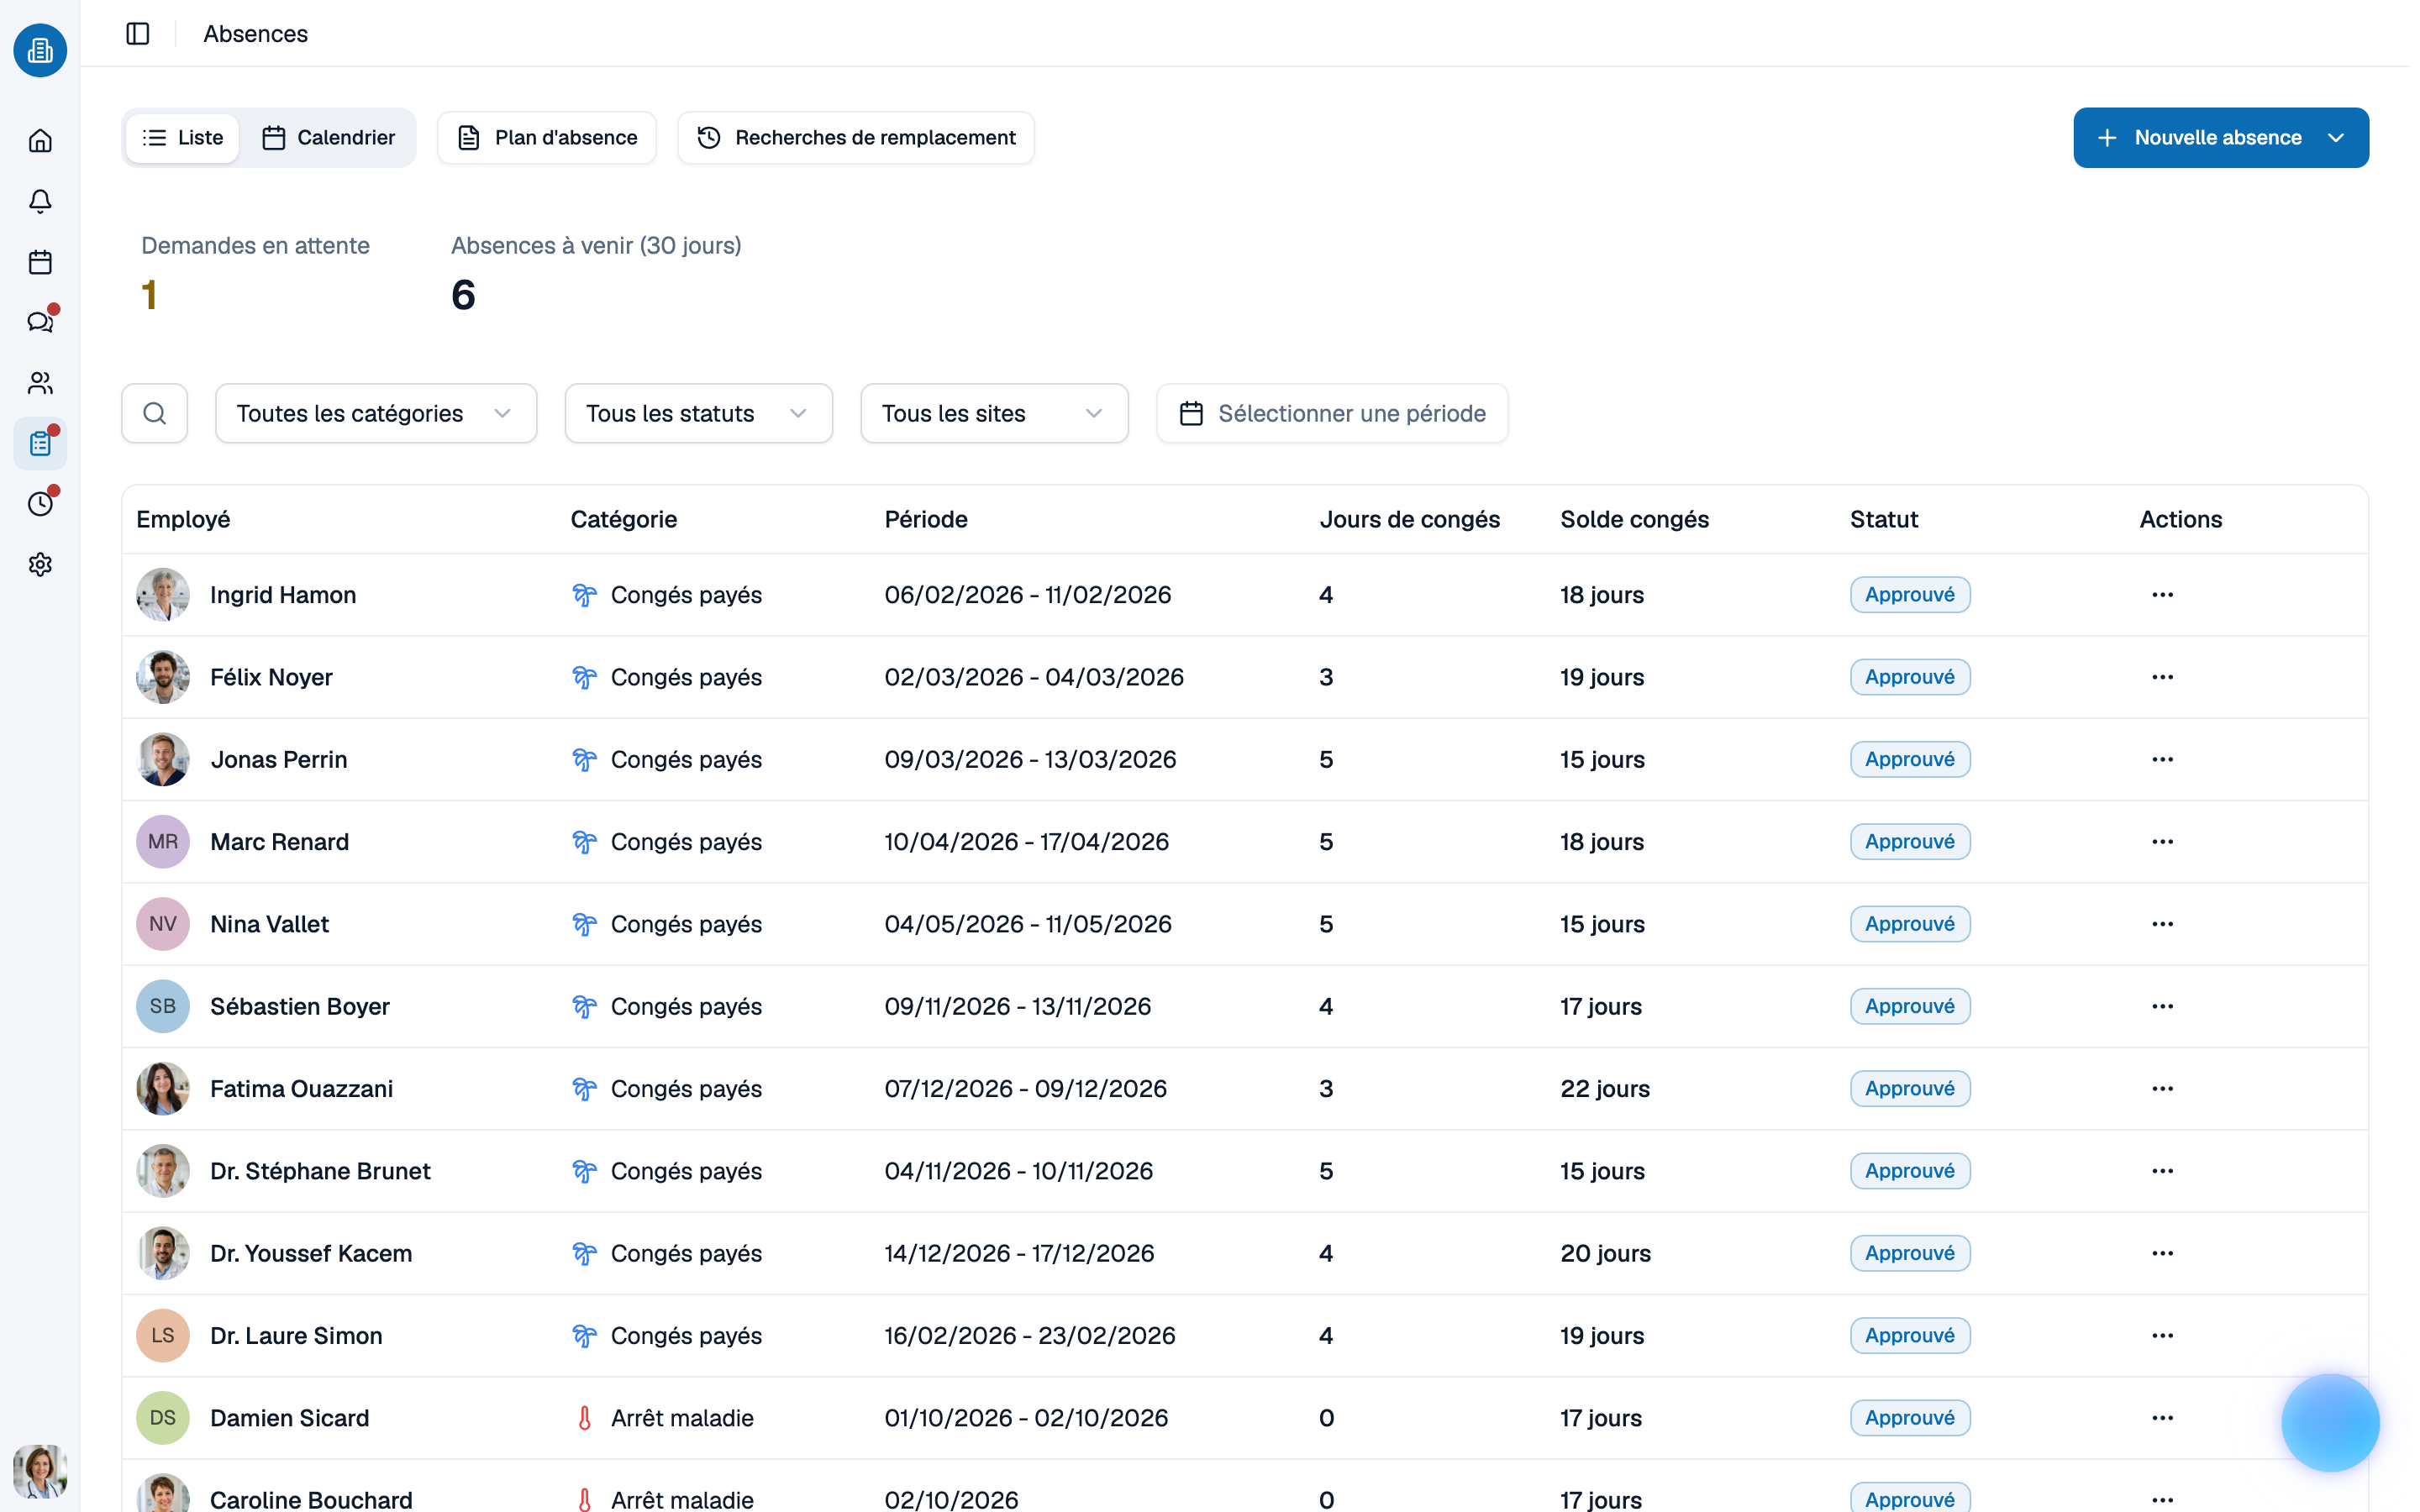The width and height of the screenshot is (2420, 1512).
Task: Expand Tous les sites dropdown
Action: 994,414
